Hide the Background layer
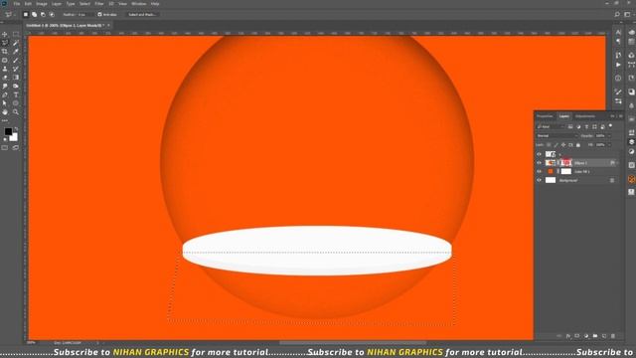Viewport: 636px width, 358px height. coord(539,180)
